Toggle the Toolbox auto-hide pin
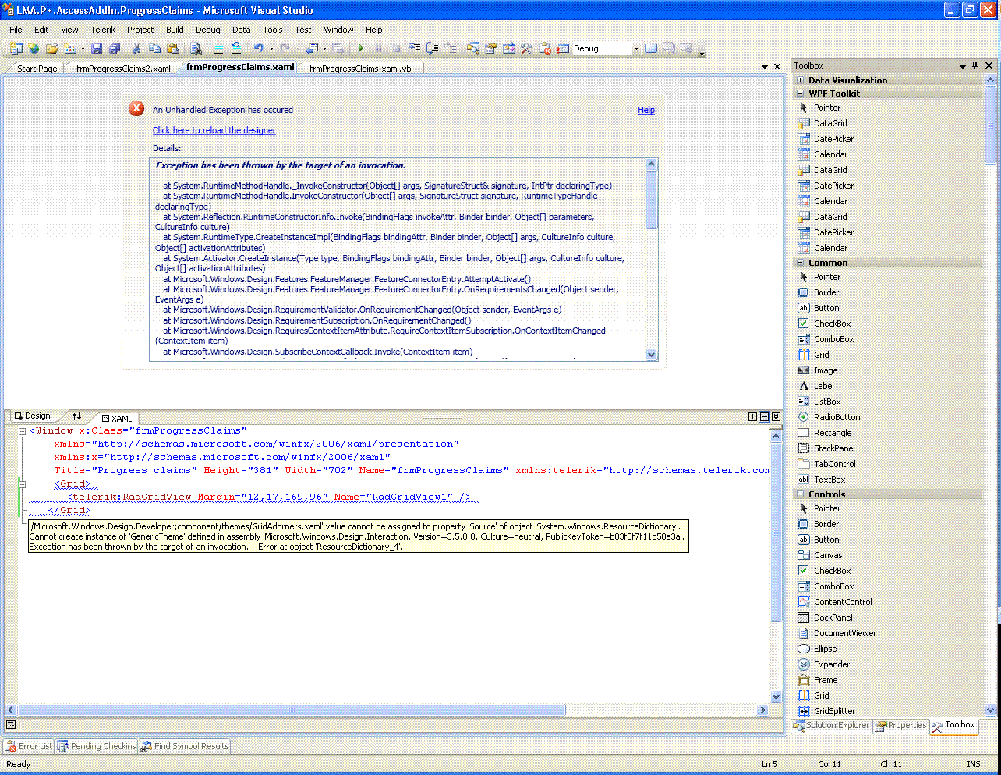The image size is (1001, 775). click(975, 65)
